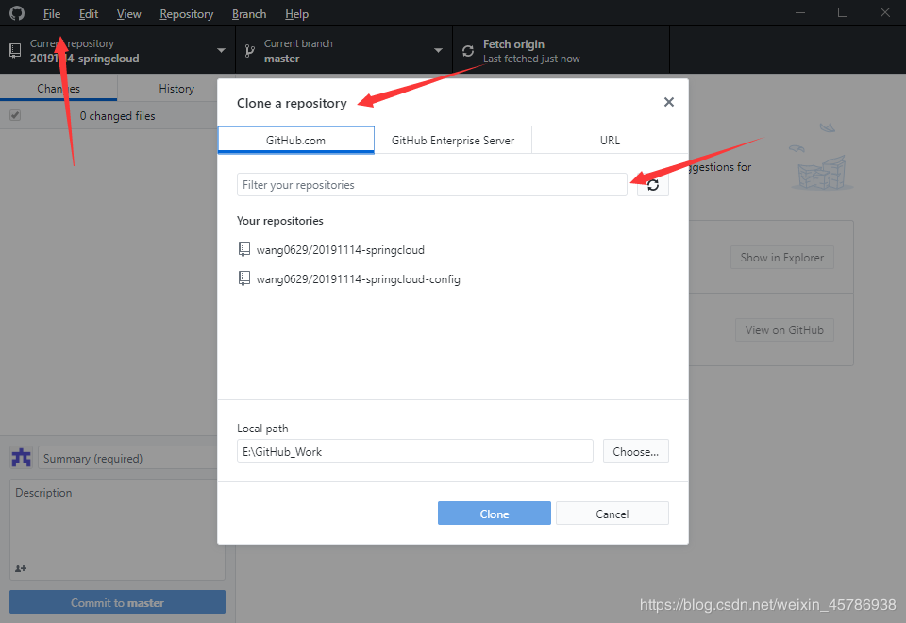Click the Summary (required) field
Image resolution: width=906 pixels, height=623 pixels.
[127, 459]
